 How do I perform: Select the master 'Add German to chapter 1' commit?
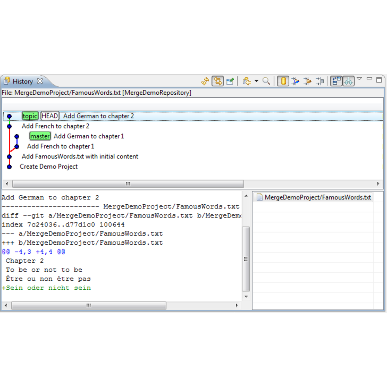89,136
